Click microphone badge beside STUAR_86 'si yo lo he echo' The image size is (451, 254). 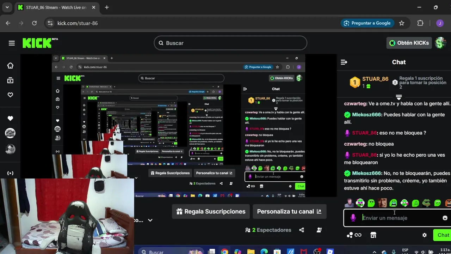(x=347, y=155)
